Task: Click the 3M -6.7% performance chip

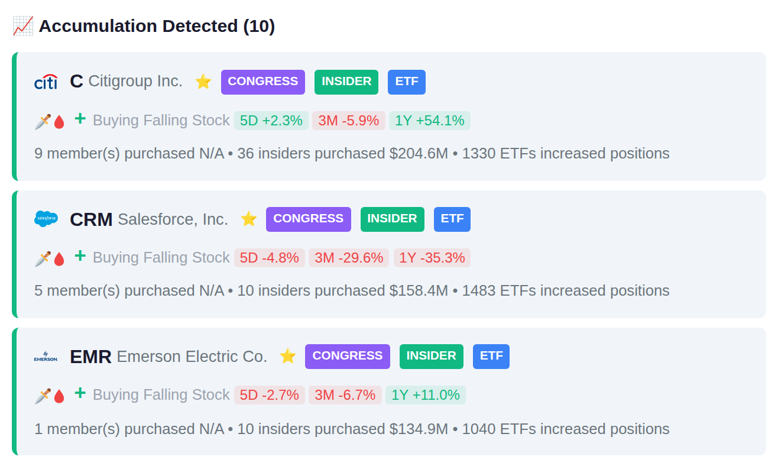Action: pos(345,395)
